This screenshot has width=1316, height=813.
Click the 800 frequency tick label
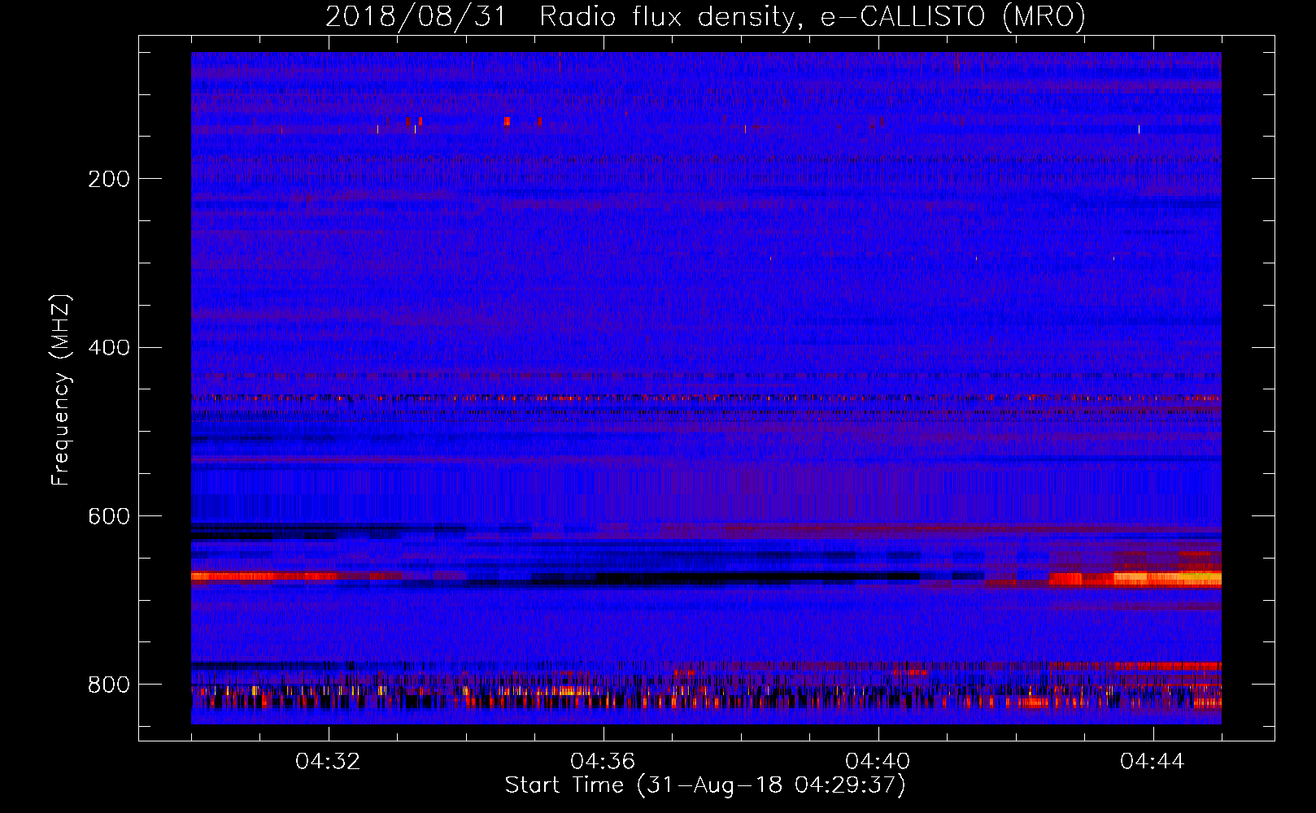(x=109, y=685)
